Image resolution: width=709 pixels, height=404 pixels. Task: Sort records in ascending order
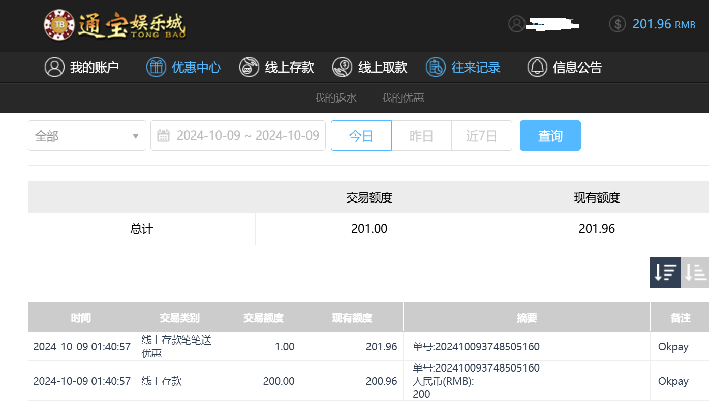point(695,273)
